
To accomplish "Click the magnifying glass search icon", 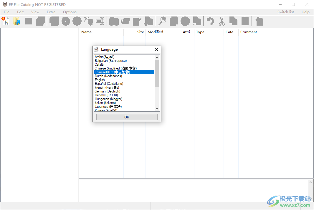I will (x=162, y=21).
